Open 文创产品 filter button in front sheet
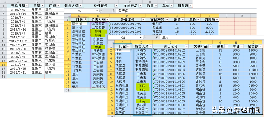Screen dimensions: 264x117 click(211, 46)
